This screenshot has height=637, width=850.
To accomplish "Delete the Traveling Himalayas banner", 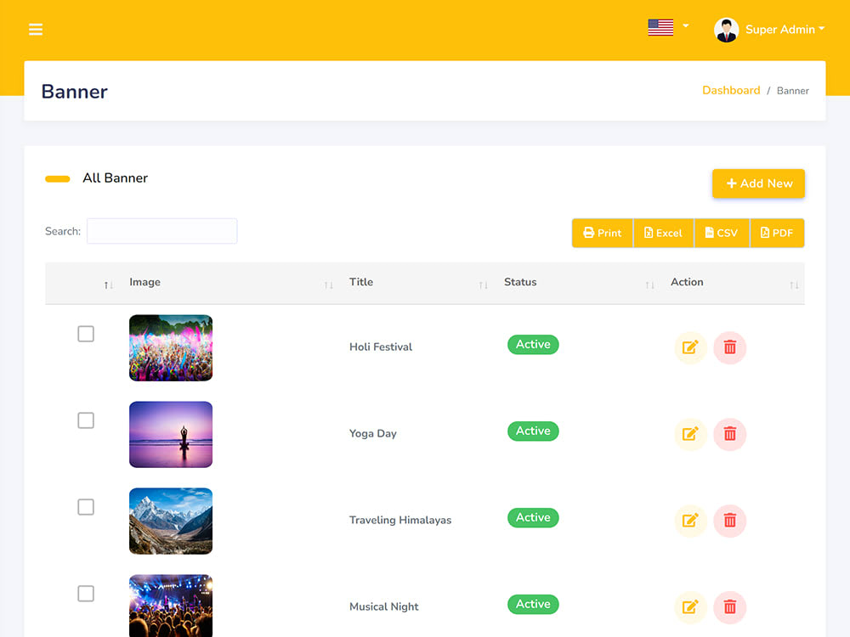I will pyautogui.click(x=729, y=521).
